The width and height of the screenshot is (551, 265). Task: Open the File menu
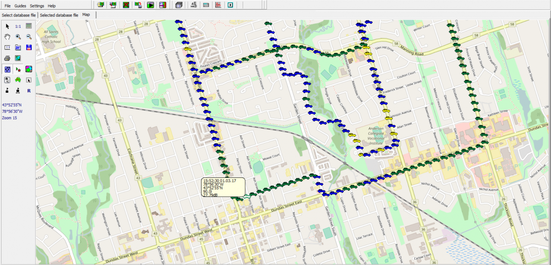pyautogui.click(x=7, y=6)
